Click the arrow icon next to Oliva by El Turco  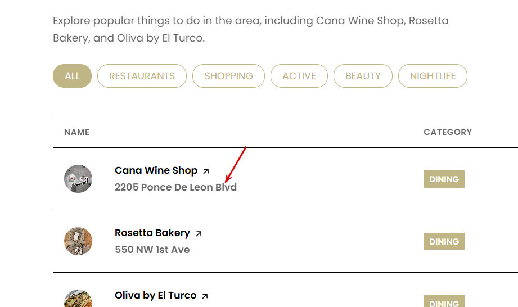click(205, 296)
